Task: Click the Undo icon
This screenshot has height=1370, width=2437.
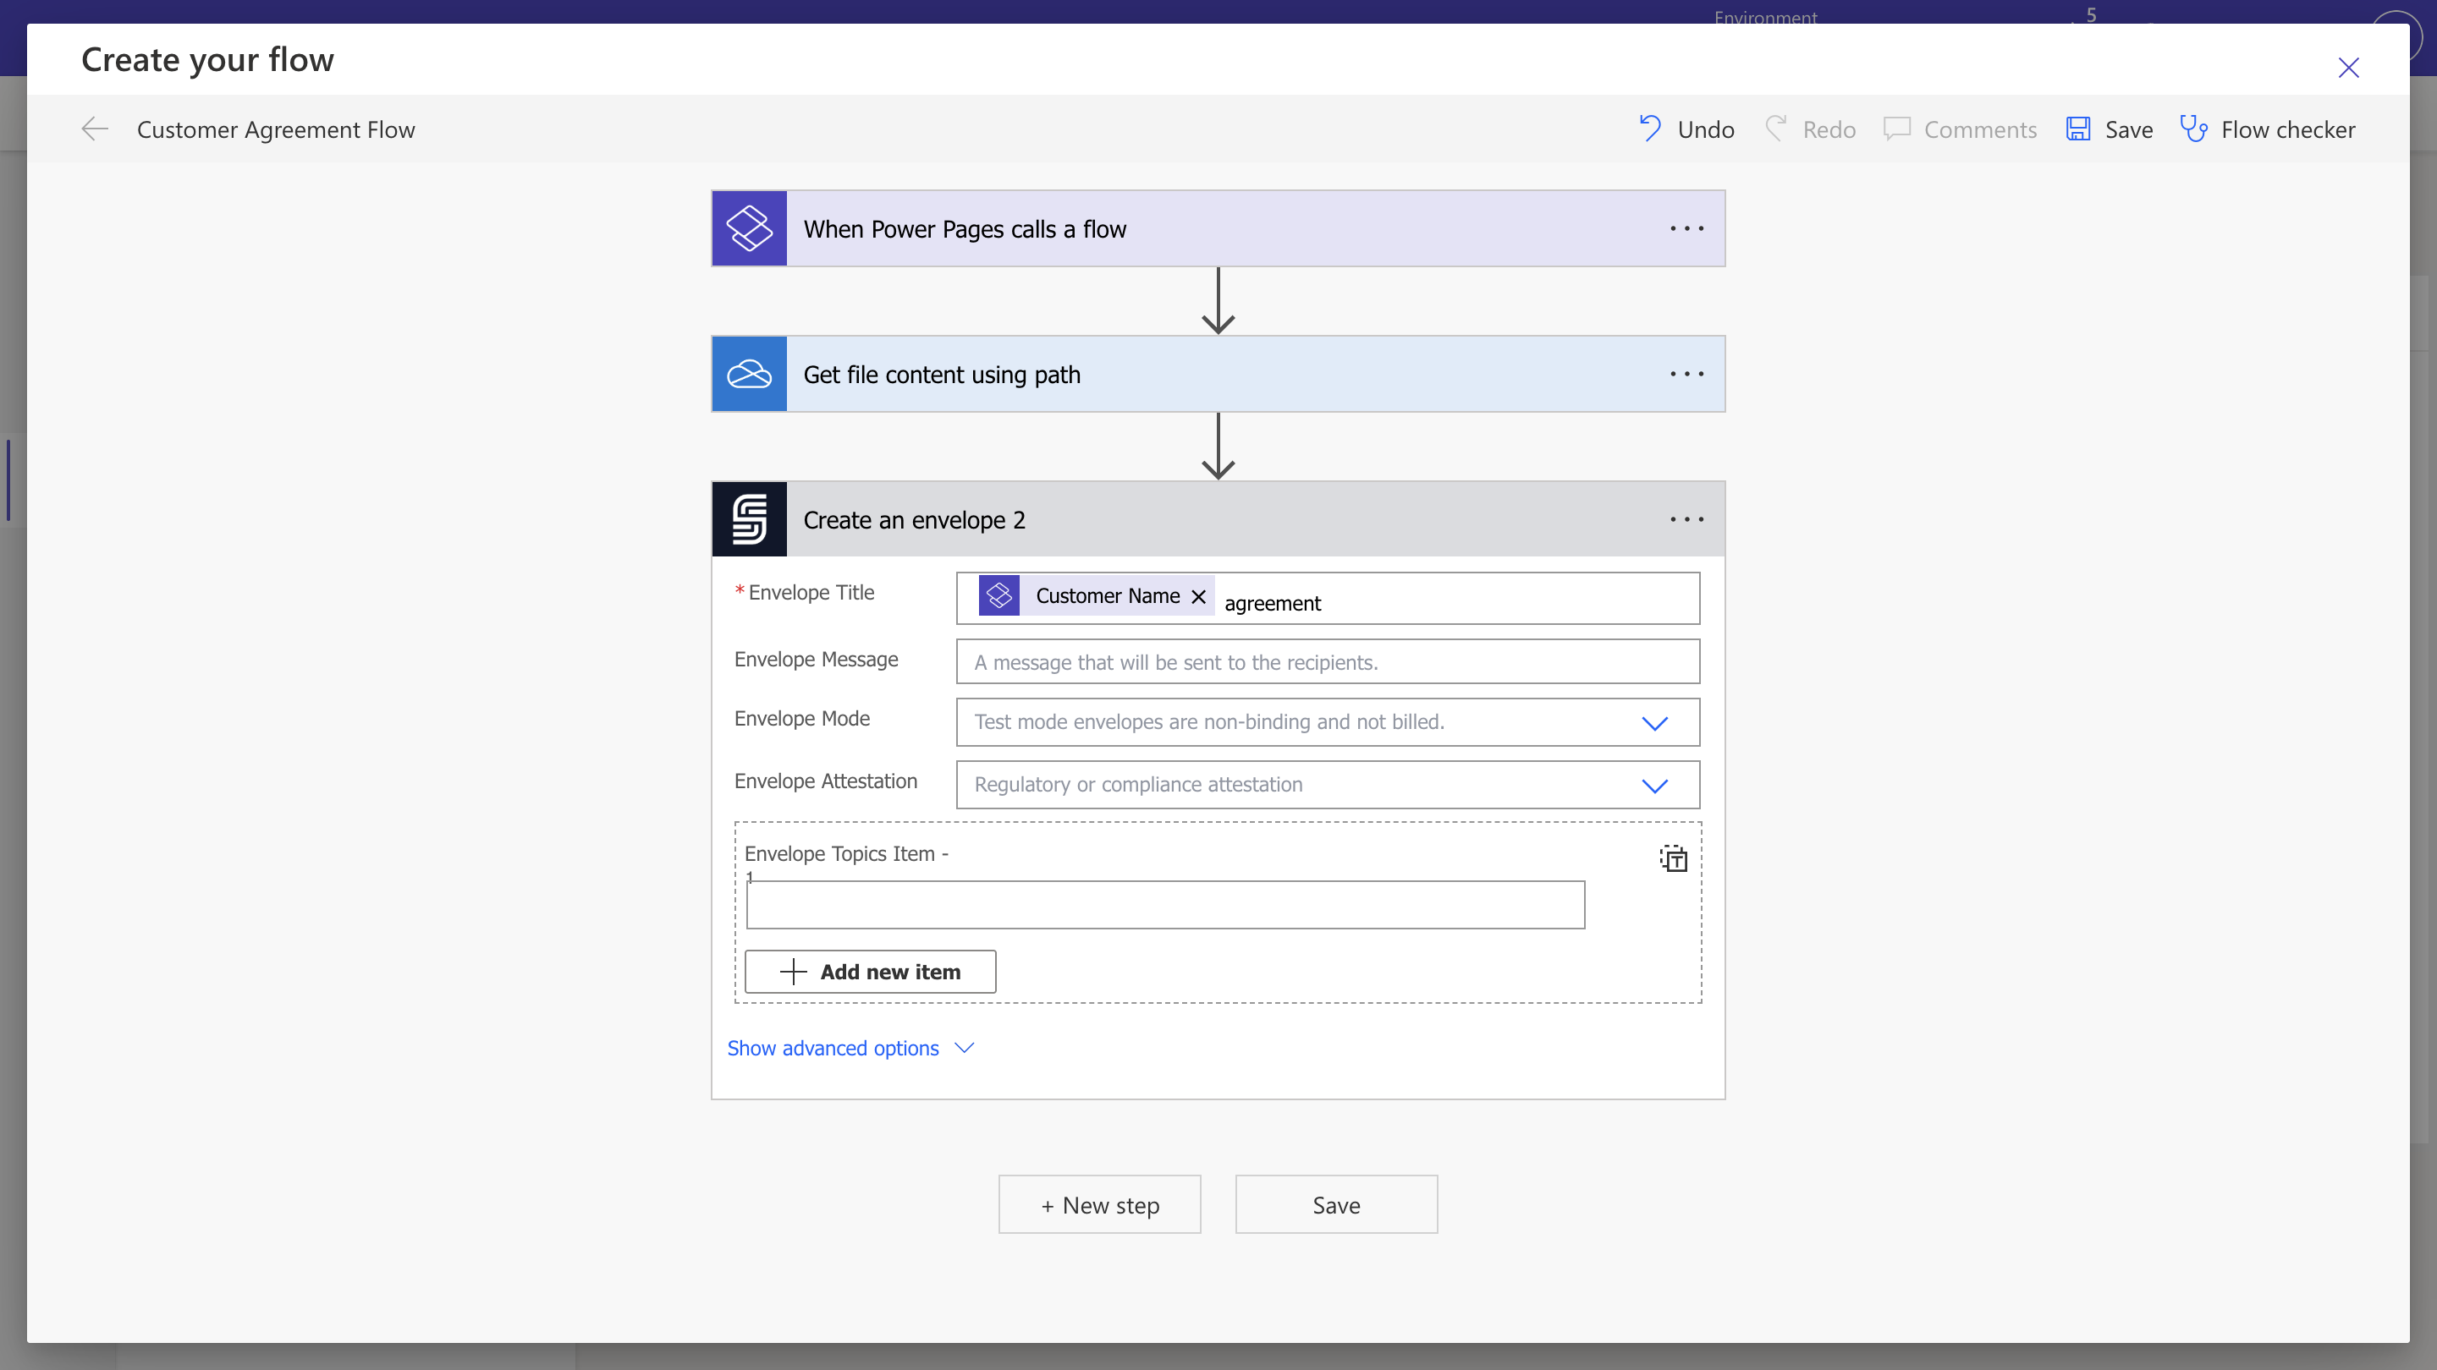Action: [x=1649, y=129]
